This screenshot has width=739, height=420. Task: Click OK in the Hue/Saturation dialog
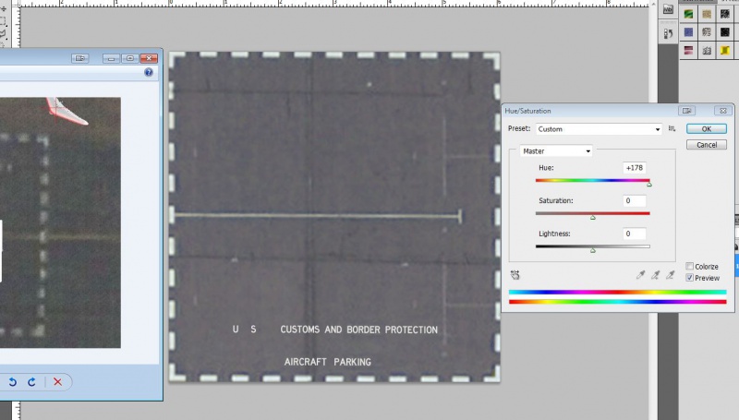pos(706,129)
